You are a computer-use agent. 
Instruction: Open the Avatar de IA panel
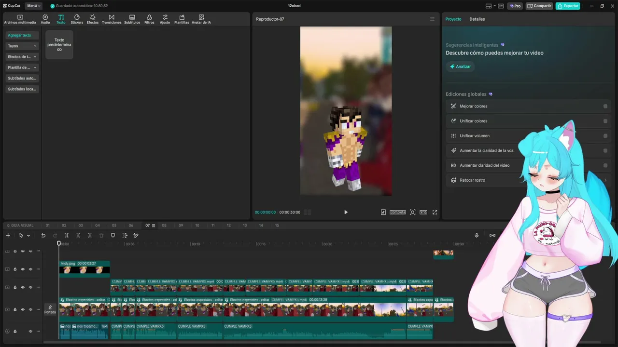201,19
